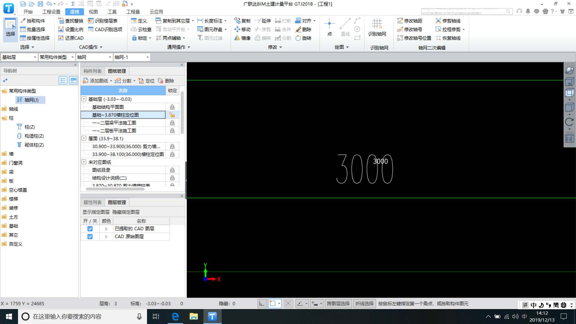Open File Explorer from taskbar
This screenshot has height=324, width=576.
(x=194, y=316)
